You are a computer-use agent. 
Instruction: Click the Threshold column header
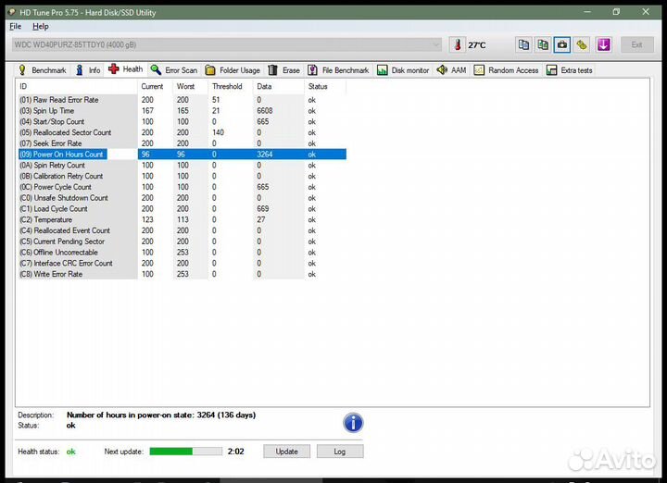227,86
